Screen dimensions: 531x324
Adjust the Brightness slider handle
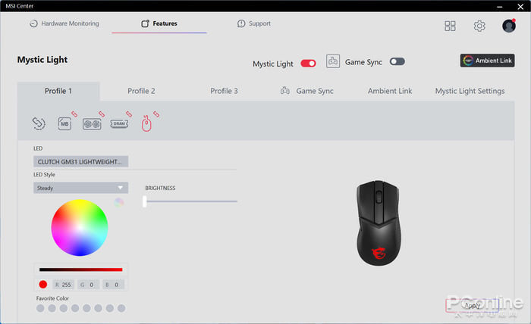(145, 201)
